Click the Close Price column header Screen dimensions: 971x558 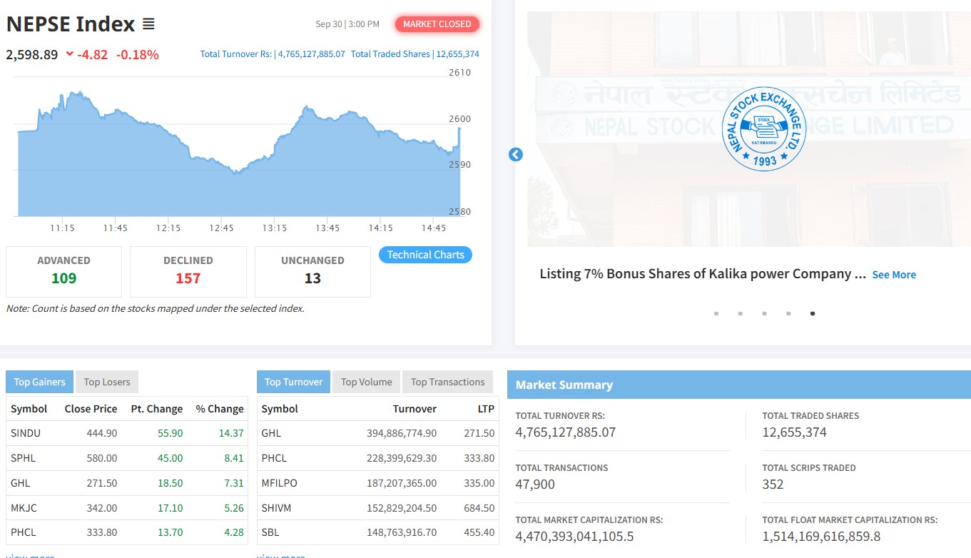91,409
